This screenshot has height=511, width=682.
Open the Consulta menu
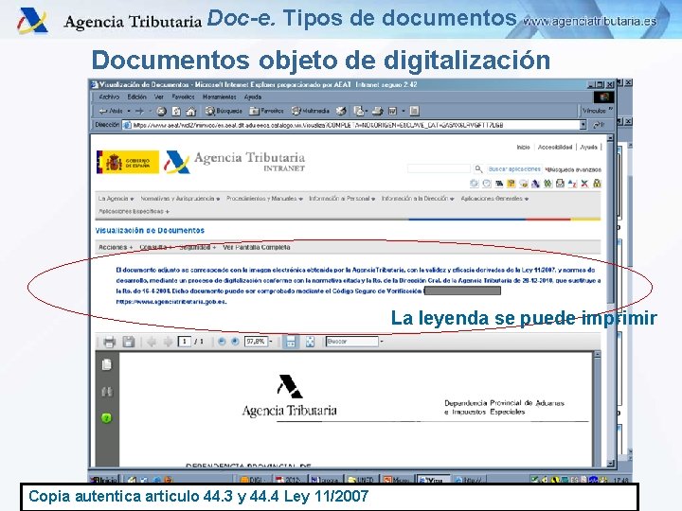[x=155, y=247]
